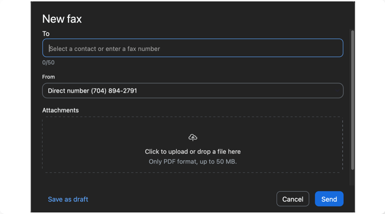Image resolution: width=385 pixels, height=214 pixels.
Task: Click the From field label
Action: coord(48,77)
